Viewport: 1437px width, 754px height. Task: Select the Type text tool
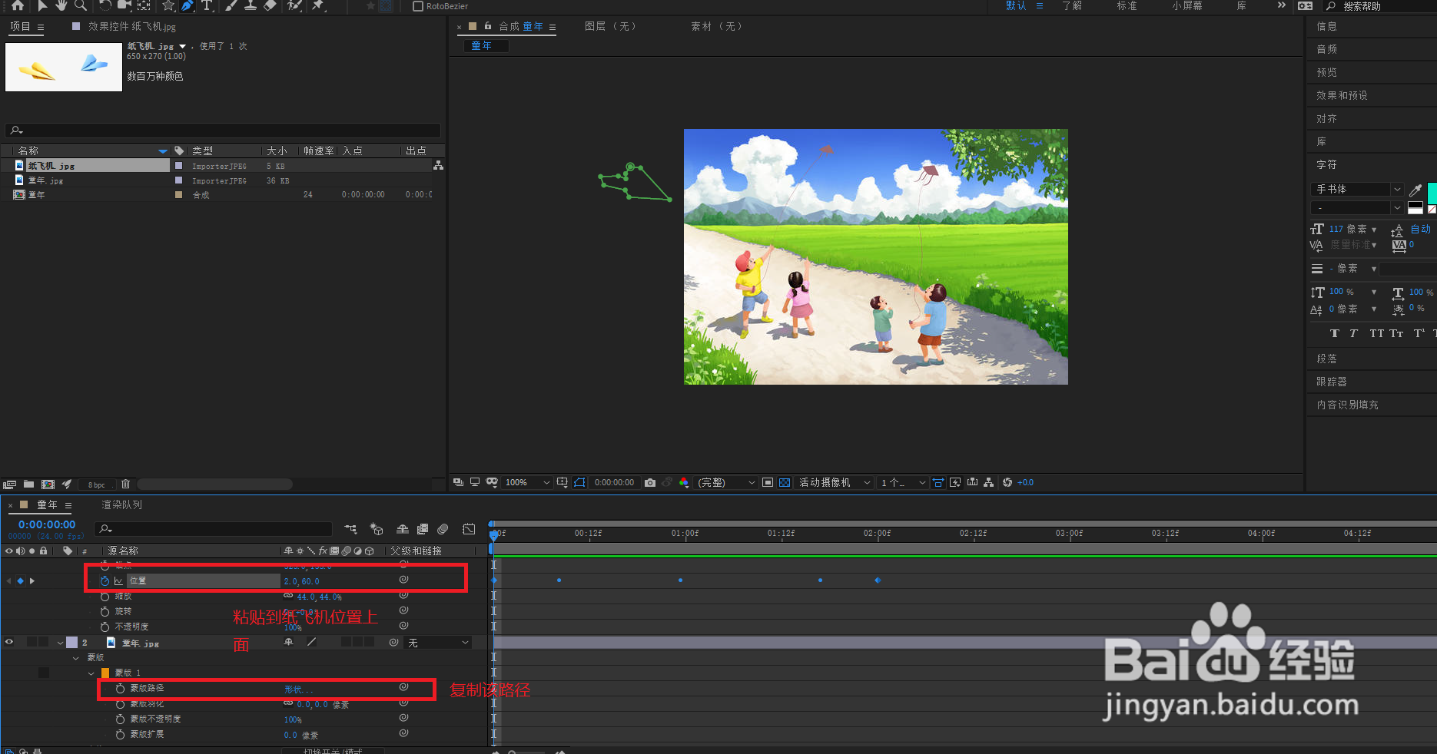coord(207,5)
